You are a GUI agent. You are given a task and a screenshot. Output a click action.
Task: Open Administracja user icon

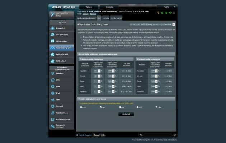pos(53,113)
